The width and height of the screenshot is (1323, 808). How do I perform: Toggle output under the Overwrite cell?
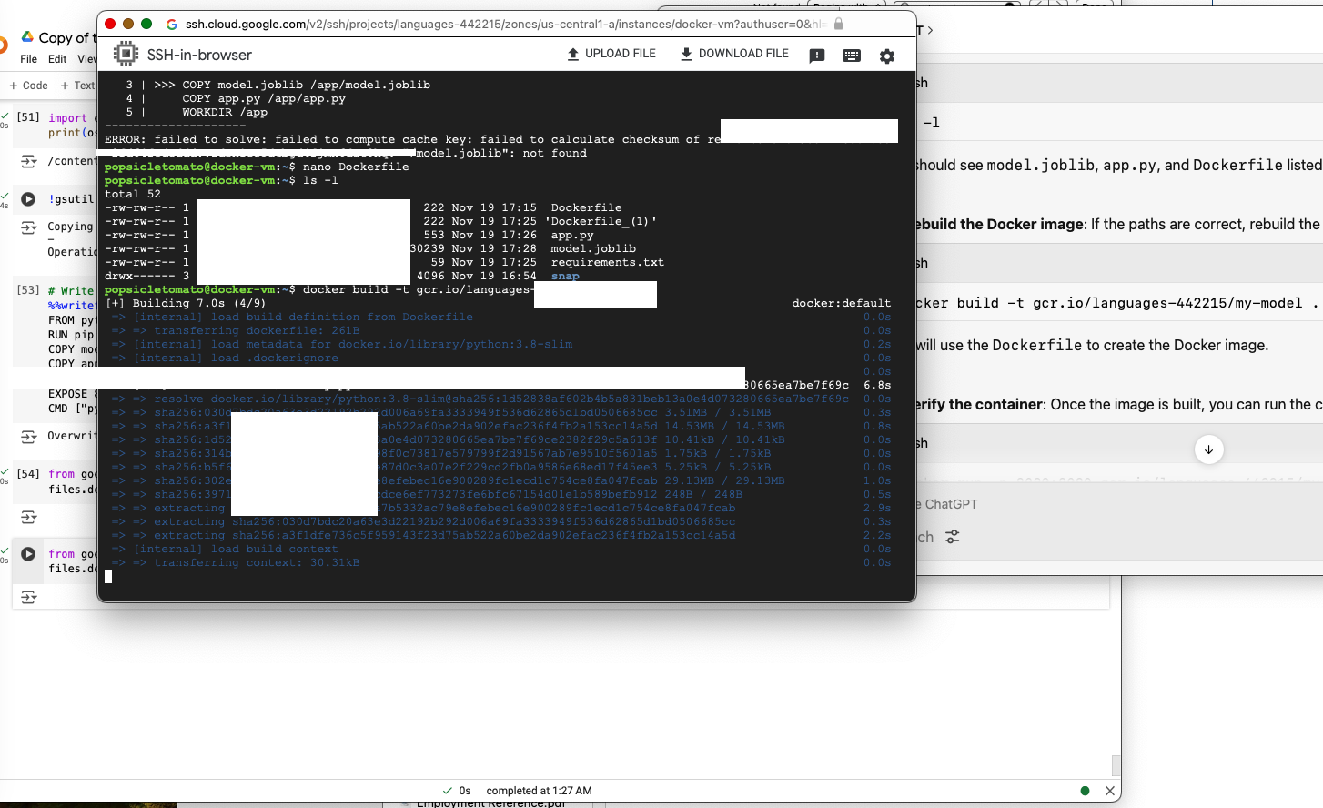[x=28, y=437]
